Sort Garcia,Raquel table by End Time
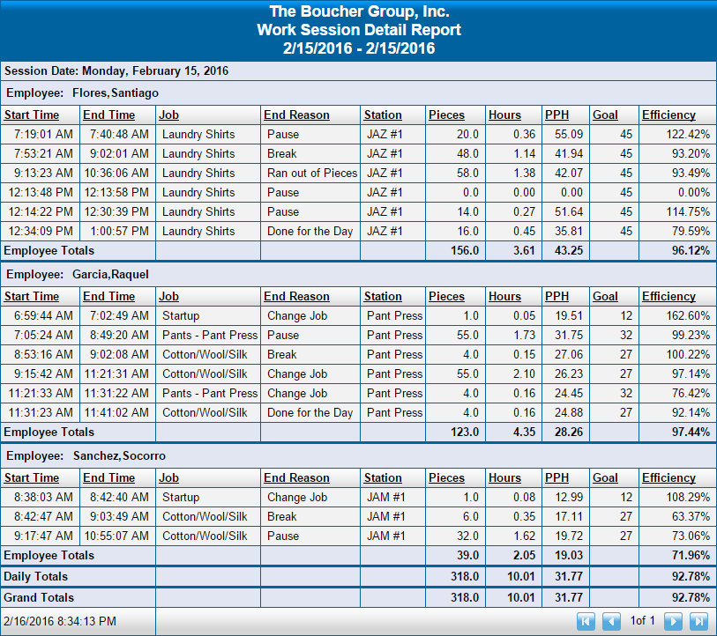The image size is (717, 636). click(108, 297)
